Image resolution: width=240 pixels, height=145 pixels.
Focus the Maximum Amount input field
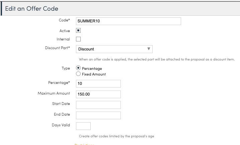click(98, 94)
